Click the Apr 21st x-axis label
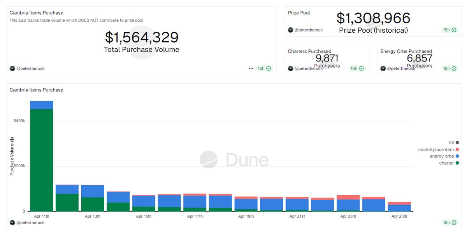This screenshot has width=467, height=235. coord(297,216)
